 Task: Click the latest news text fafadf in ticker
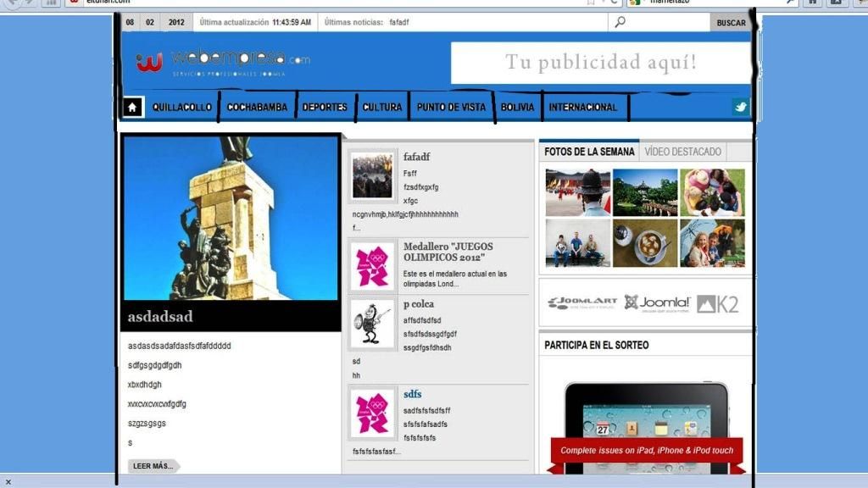(398, 23)
